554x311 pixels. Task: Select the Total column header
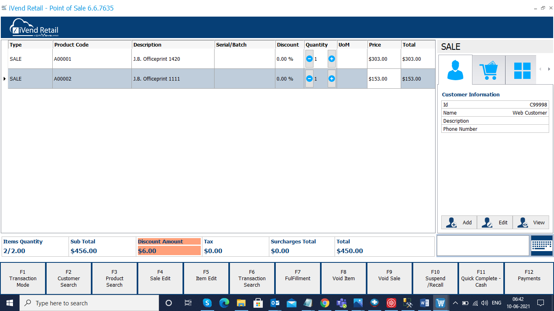(418, 45)
